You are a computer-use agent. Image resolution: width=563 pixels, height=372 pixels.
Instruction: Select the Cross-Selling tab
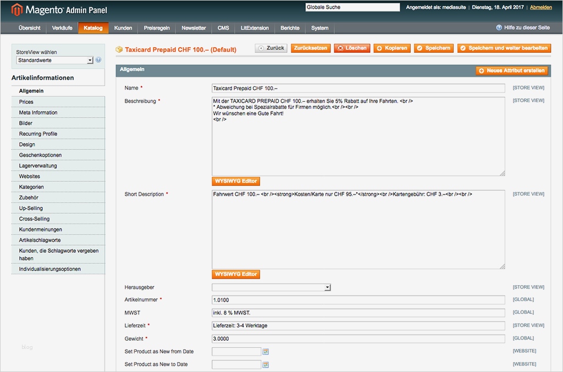tap(58, 219)
